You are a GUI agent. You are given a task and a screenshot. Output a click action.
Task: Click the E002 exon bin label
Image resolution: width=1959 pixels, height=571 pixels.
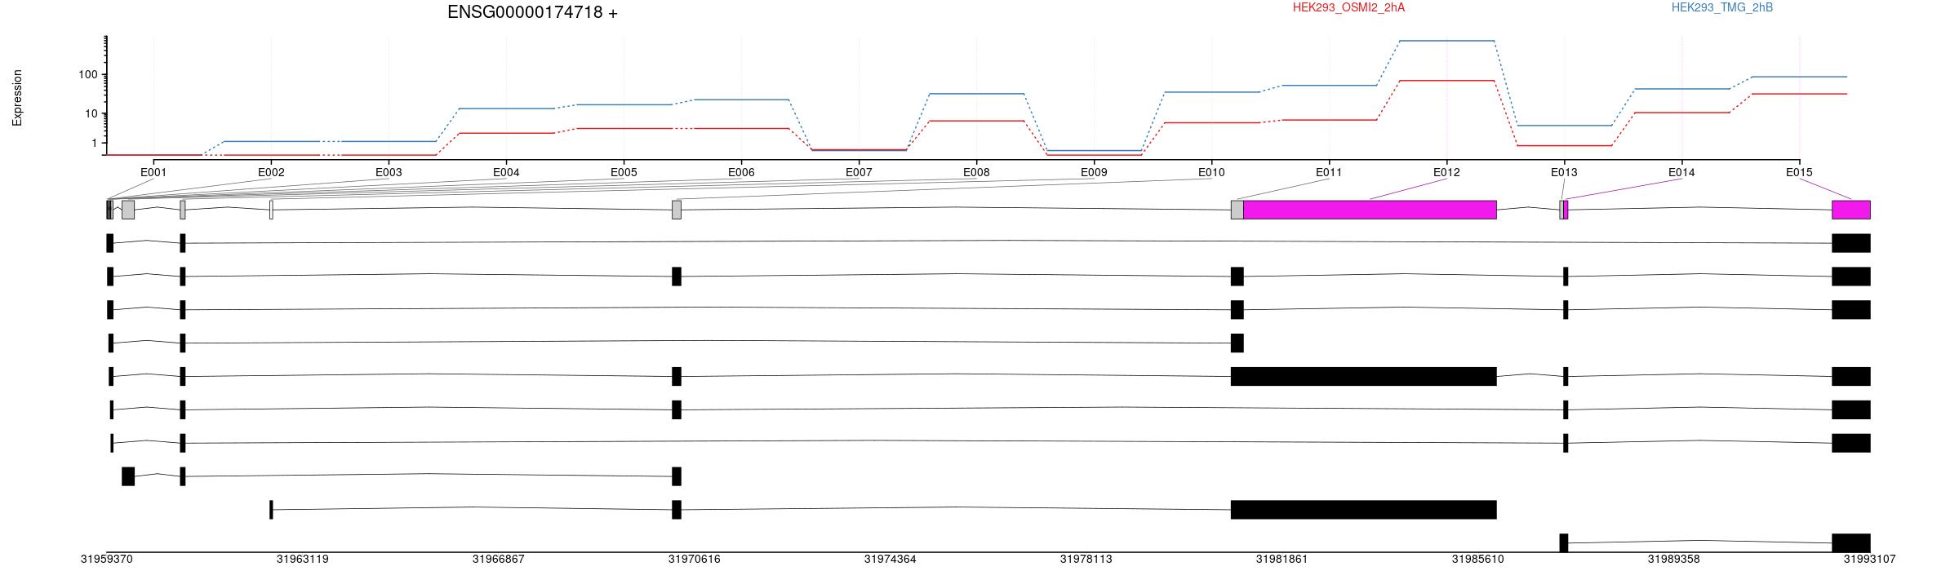(271, 172)
